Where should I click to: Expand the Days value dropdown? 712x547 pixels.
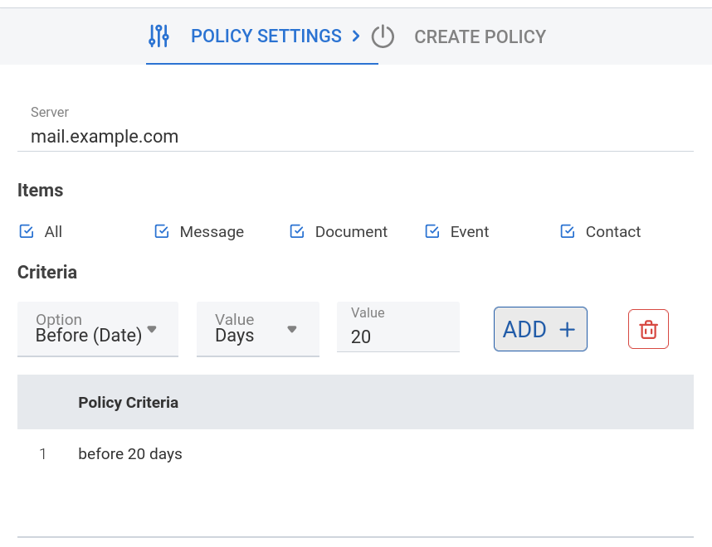258,329
